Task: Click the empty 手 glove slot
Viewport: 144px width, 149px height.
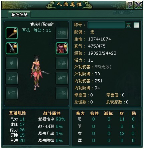Action: [x=12, y=63]
